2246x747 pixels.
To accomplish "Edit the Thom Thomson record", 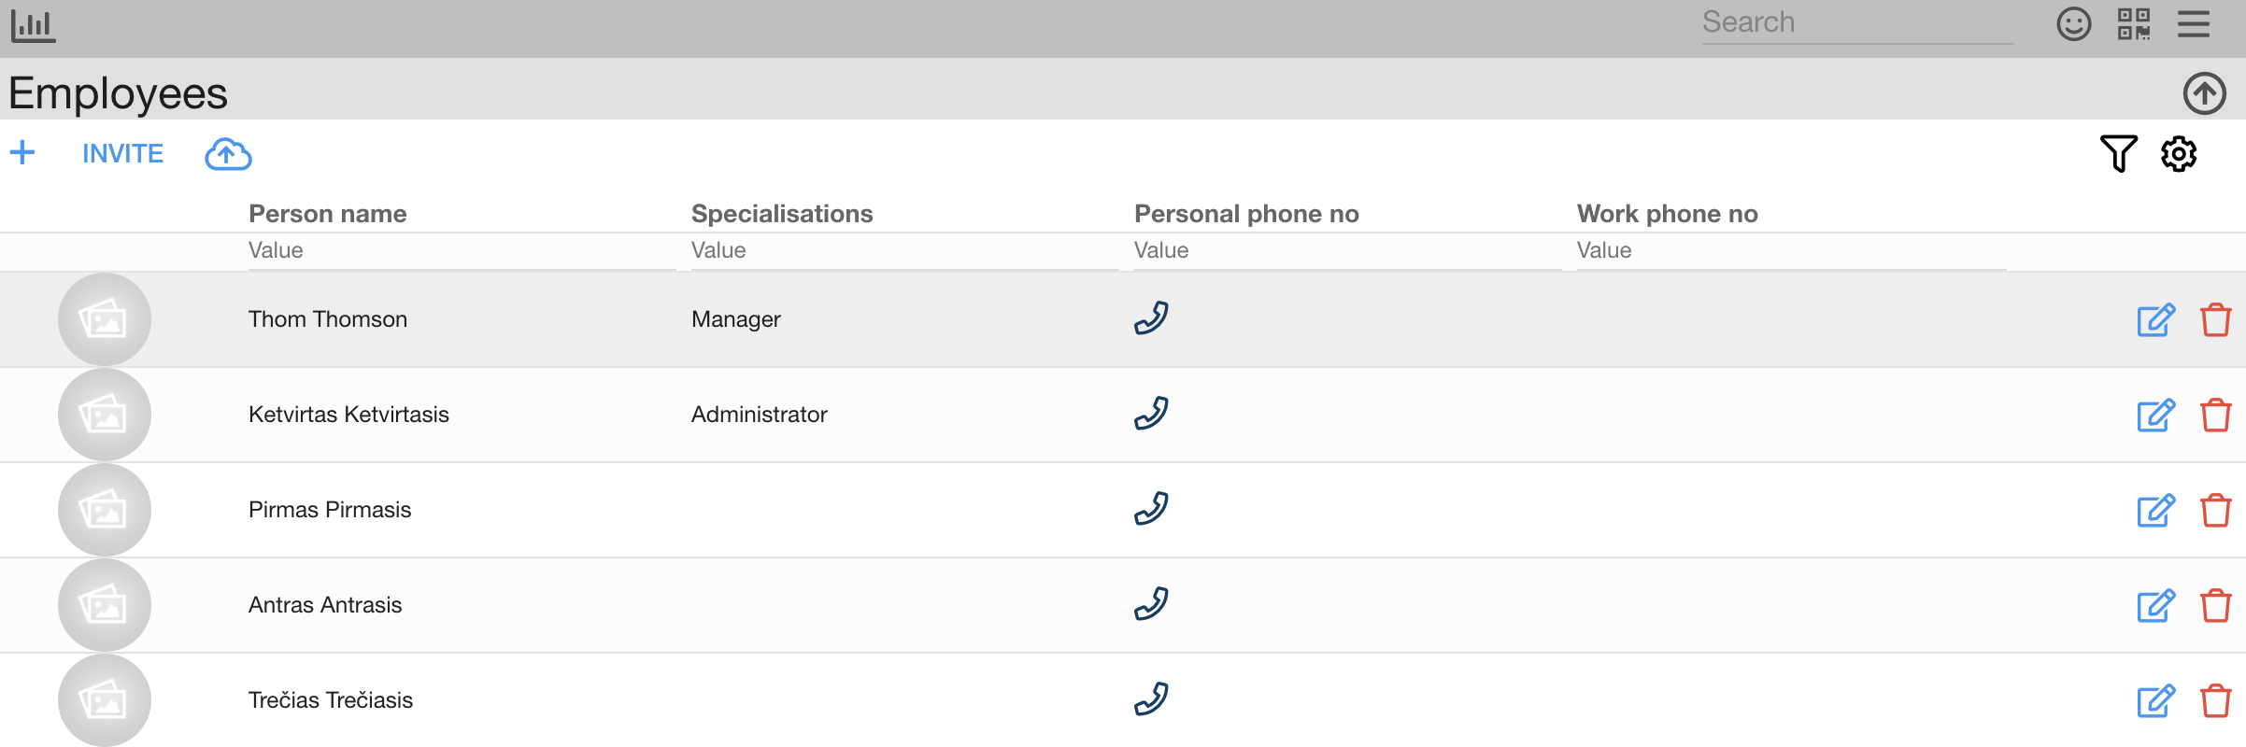I will tap(2156, 320).
